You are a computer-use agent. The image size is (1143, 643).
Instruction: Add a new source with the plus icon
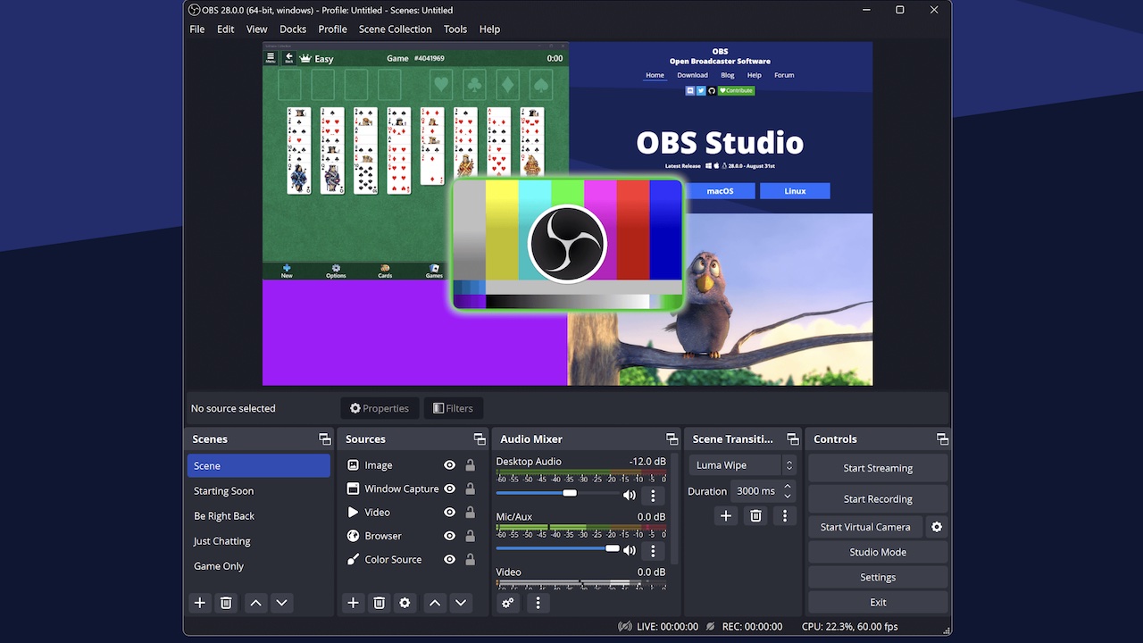click(352, 603)
